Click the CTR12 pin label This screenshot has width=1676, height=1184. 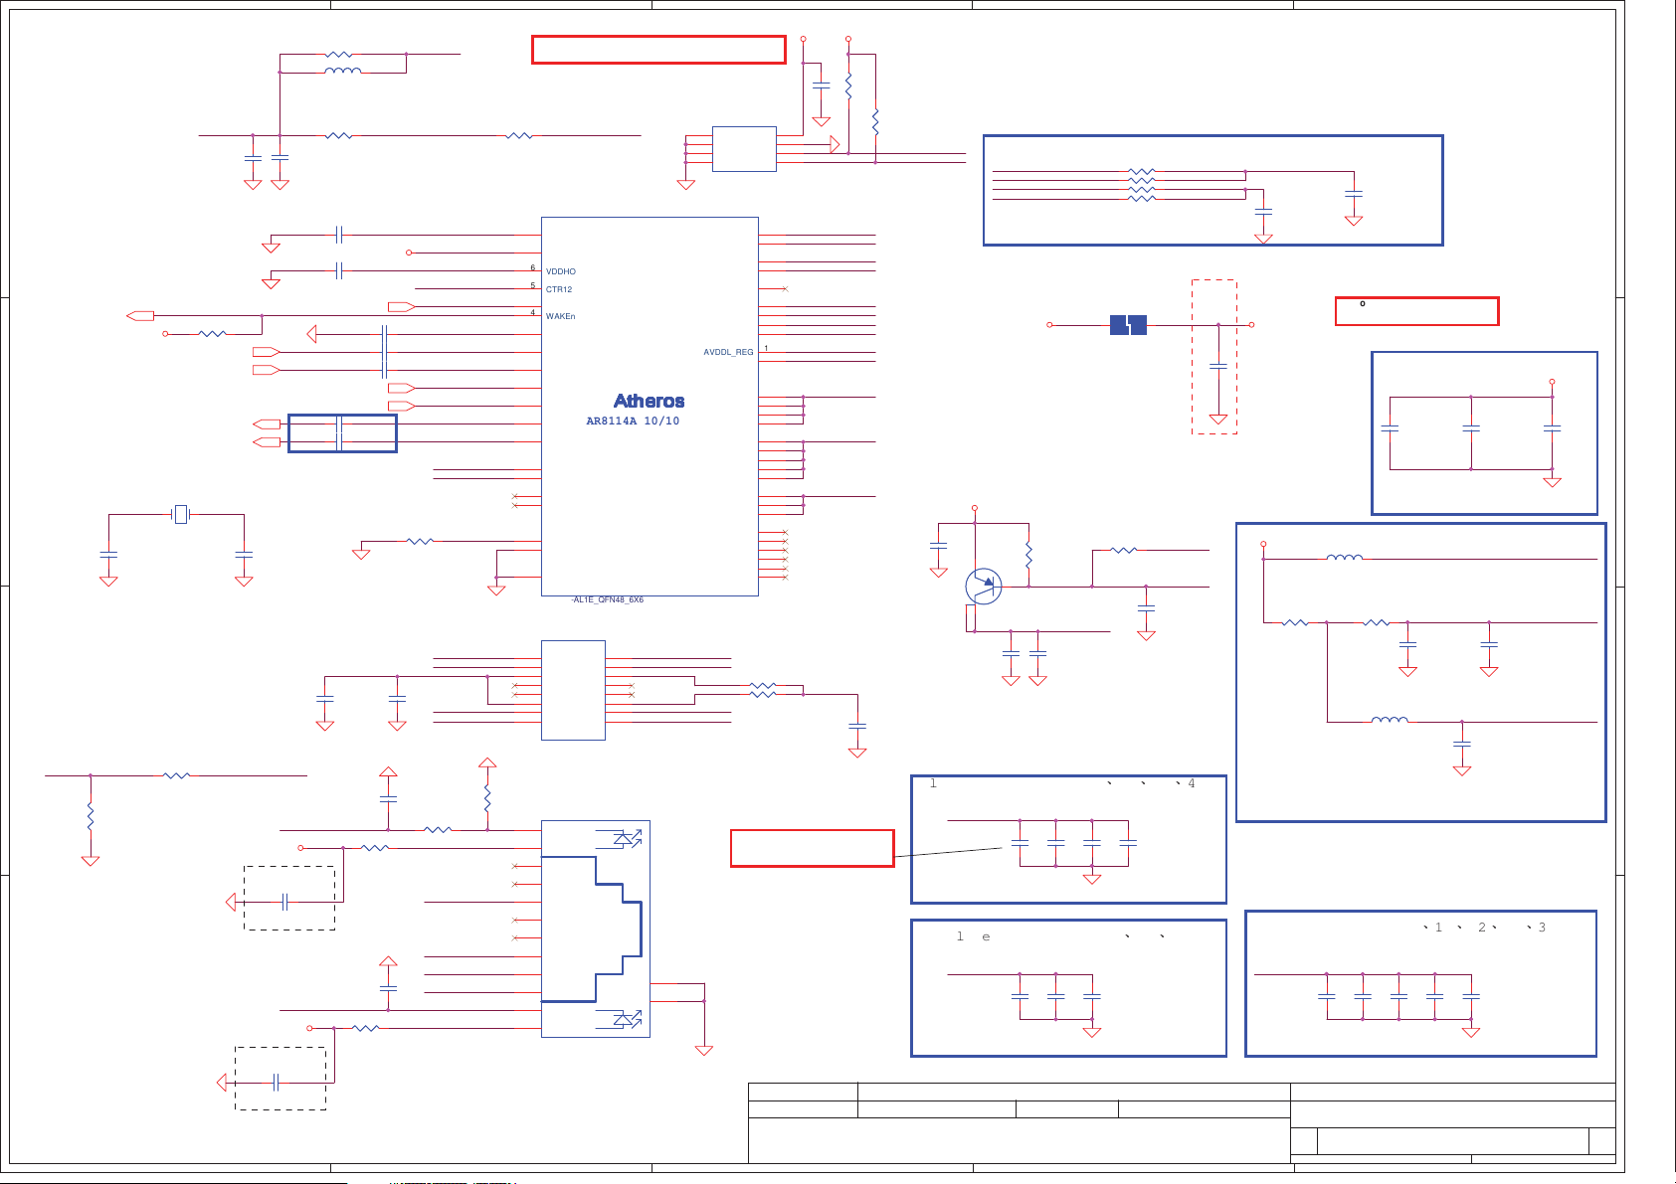click(559, 290)
